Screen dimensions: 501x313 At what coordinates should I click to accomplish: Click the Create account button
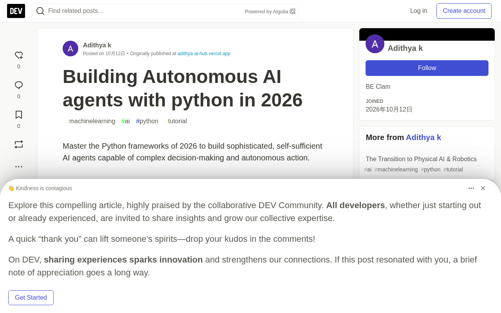click(x=464, y=11)
